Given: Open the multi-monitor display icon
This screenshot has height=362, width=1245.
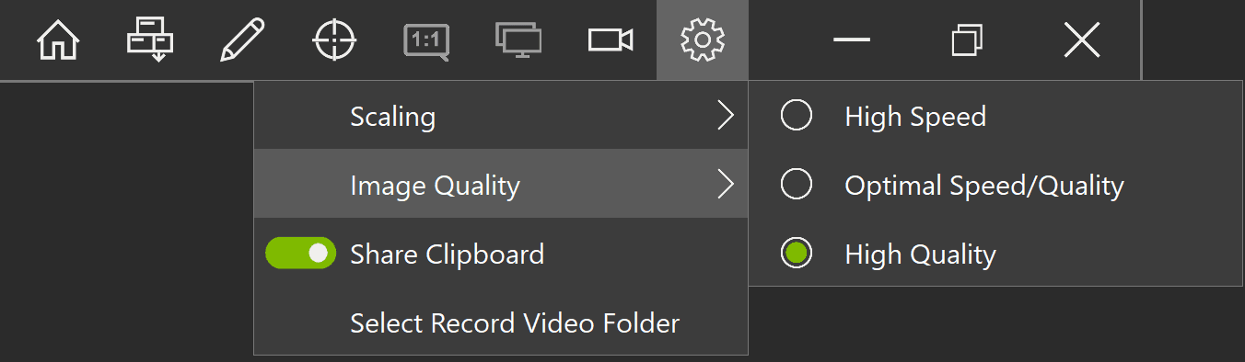Looking at the screenshot, I should 518,40.
